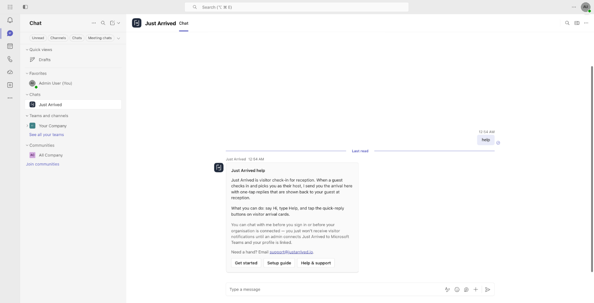Screen dimensions: 594x303
Task: Open the support@justarrived.io email link
Action: [291, 252]
